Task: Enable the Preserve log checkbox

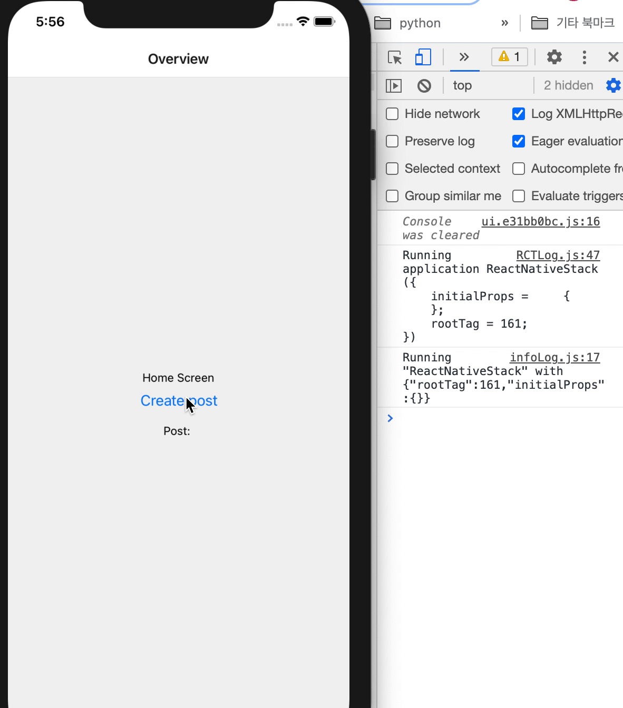Action: pyautogui.click(x=392, y=141)
